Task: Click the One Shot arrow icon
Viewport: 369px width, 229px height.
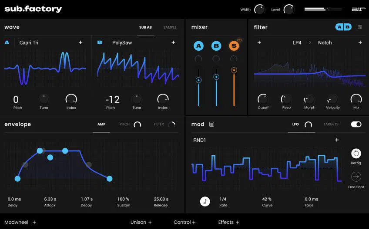Action: [356, 177]
